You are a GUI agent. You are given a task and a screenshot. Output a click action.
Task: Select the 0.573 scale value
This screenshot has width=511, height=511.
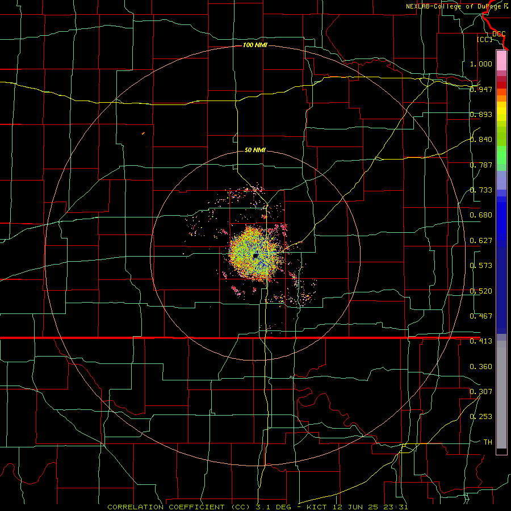[481, 266]
